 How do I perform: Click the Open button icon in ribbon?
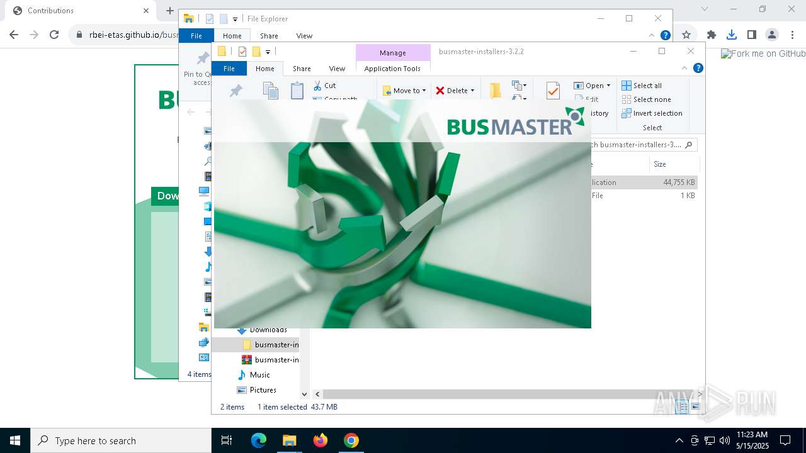[x=579, y=86]
